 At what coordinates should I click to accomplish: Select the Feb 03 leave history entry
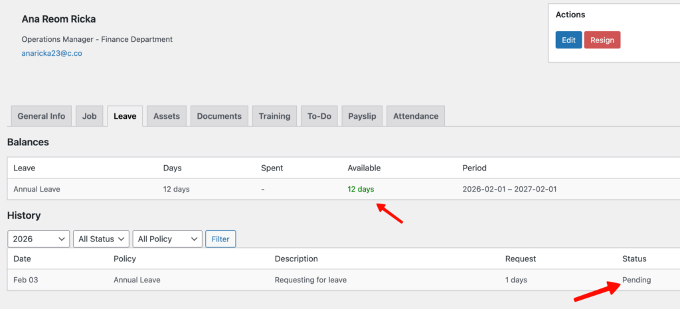26,280
